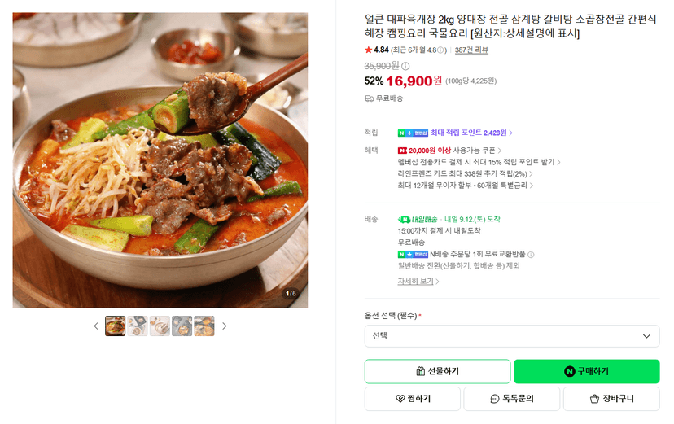This screenshot has width=674, height=424.
Task: Click the info icon beside 무료교환반품
Action: [531, 255]
